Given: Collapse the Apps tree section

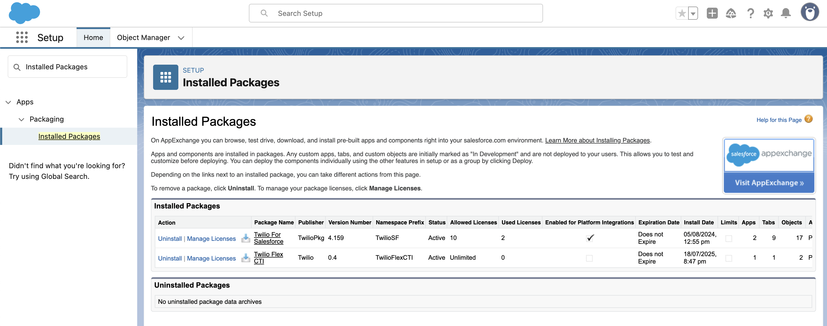Looking at the screenshot, I should [8, 102].
